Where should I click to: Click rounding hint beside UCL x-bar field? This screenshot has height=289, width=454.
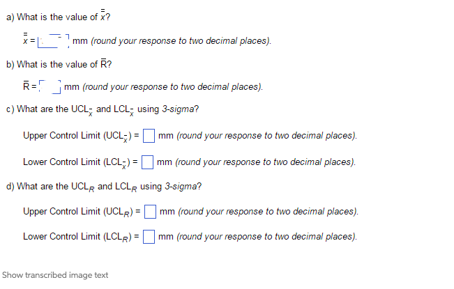(266, 136)
